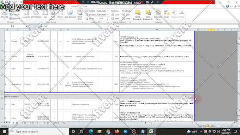Select column M header
Image resolution: width=240 pixels, height=135 pixels.
pyautogui.click(x=157, y=30)
